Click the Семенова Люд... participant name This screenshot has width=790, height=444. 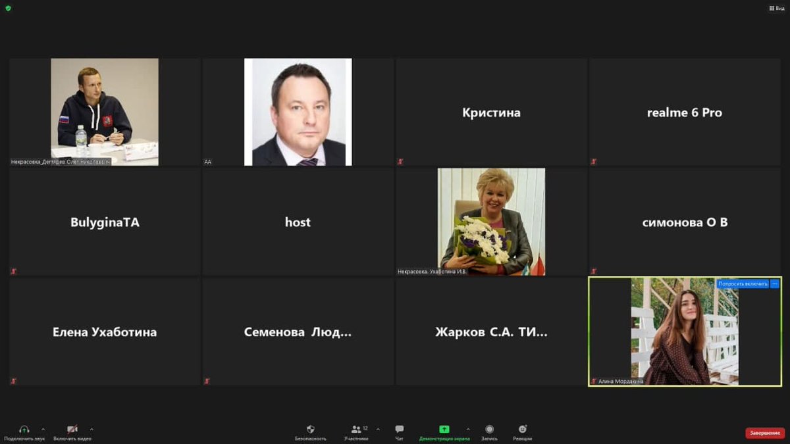pyautogui.click(x=298, y=332)
